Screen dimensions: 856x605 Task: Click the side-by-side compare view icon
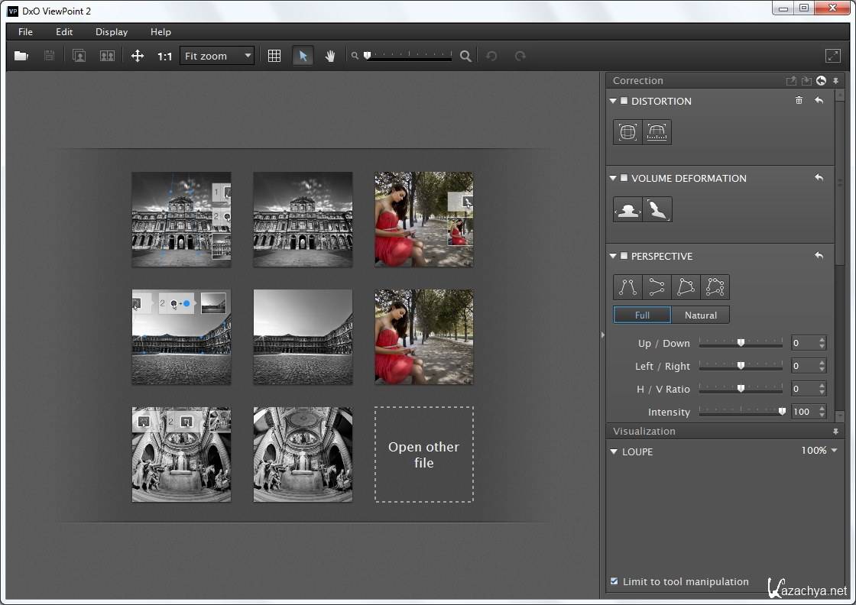point(107,56)
